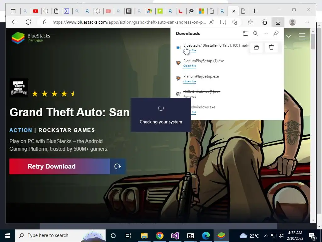
Task: Open the browser profile avatar
Action: coord(292,22)
